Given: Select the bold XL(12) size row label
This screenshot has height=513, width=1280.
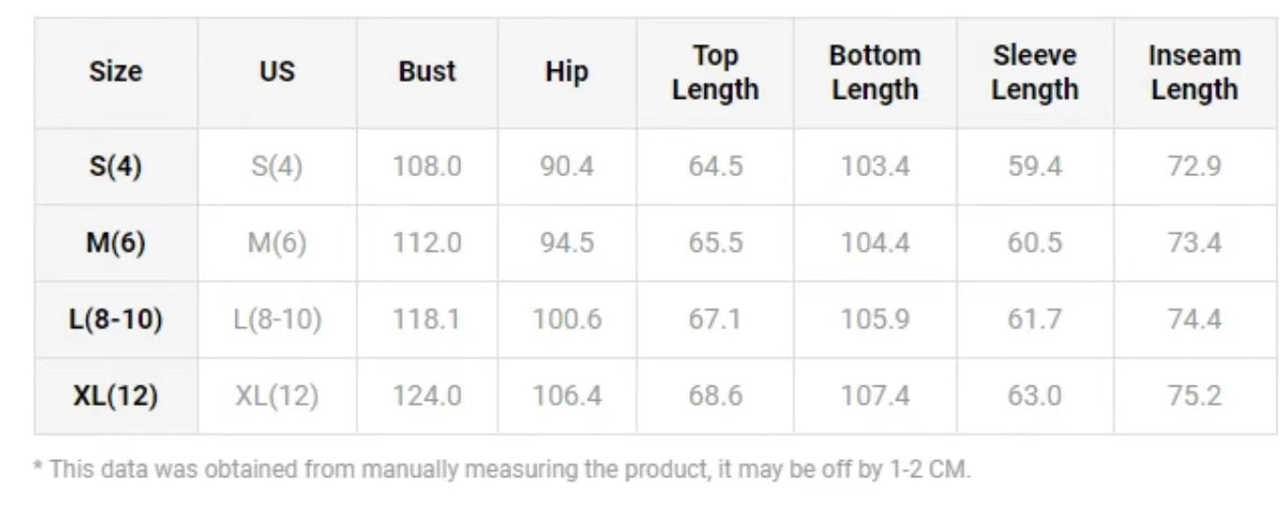Looking at the screenshot, I should coord(116,396).
